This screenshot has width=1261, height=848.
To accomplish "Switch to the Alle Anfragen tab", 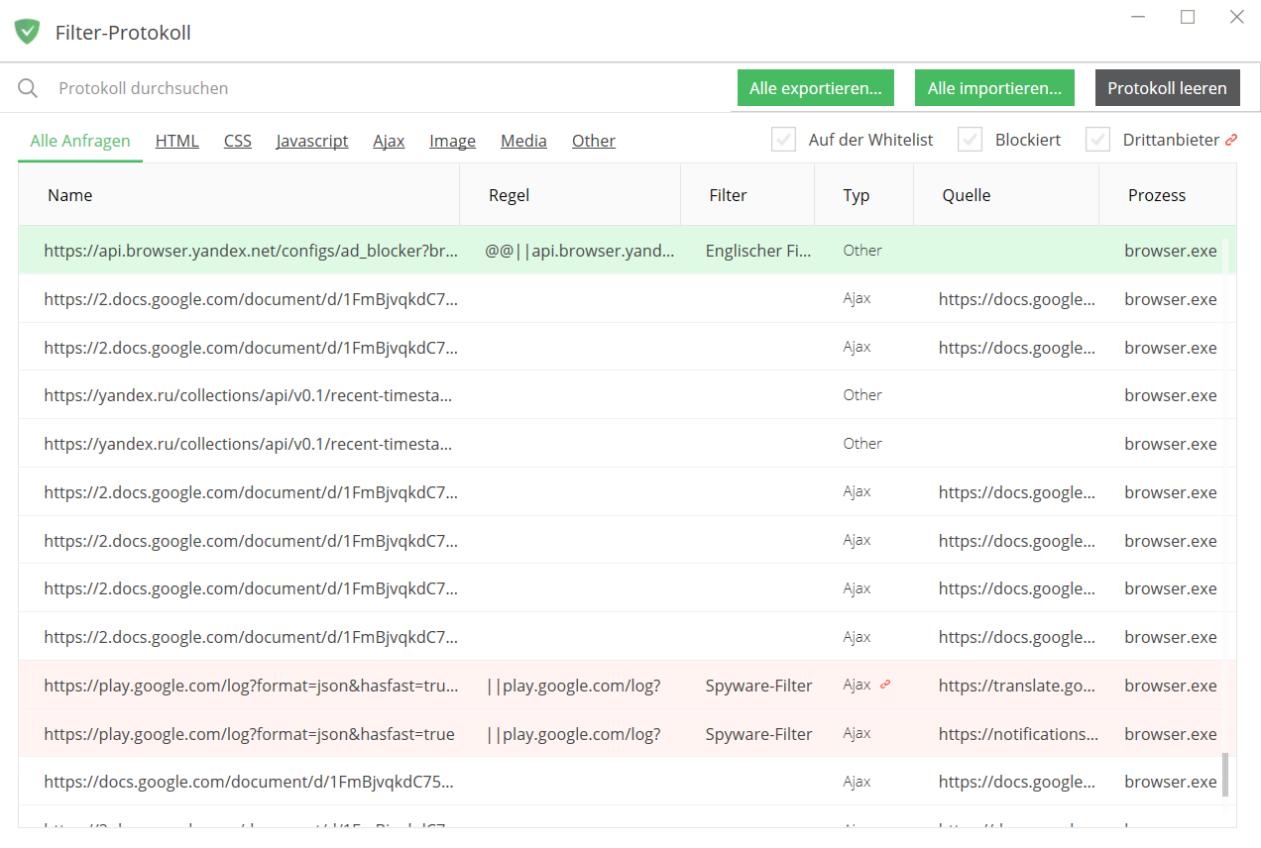I will coord(80,141).
